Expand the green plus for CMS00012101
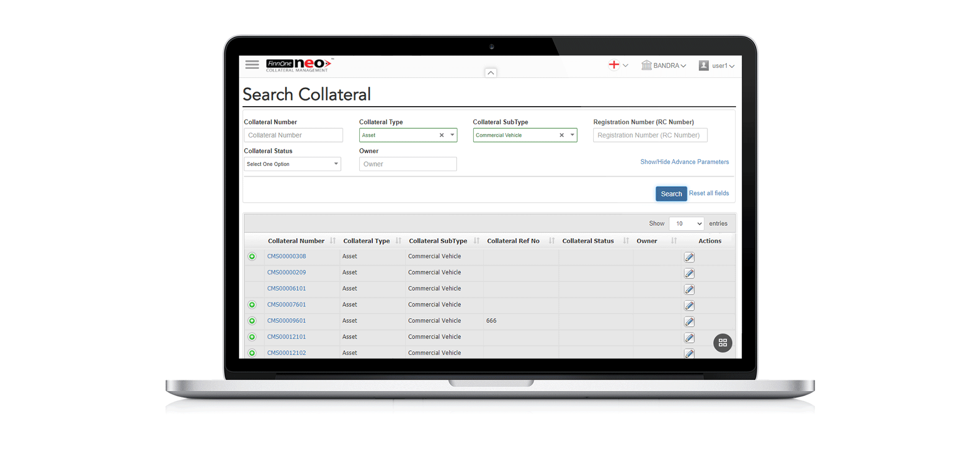This screenshot has height=451, width=980. pos(252,337)
